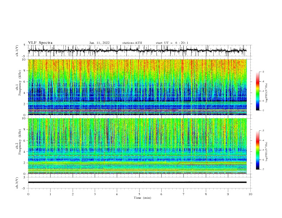Click the "Time (min)" axis label

142,198
